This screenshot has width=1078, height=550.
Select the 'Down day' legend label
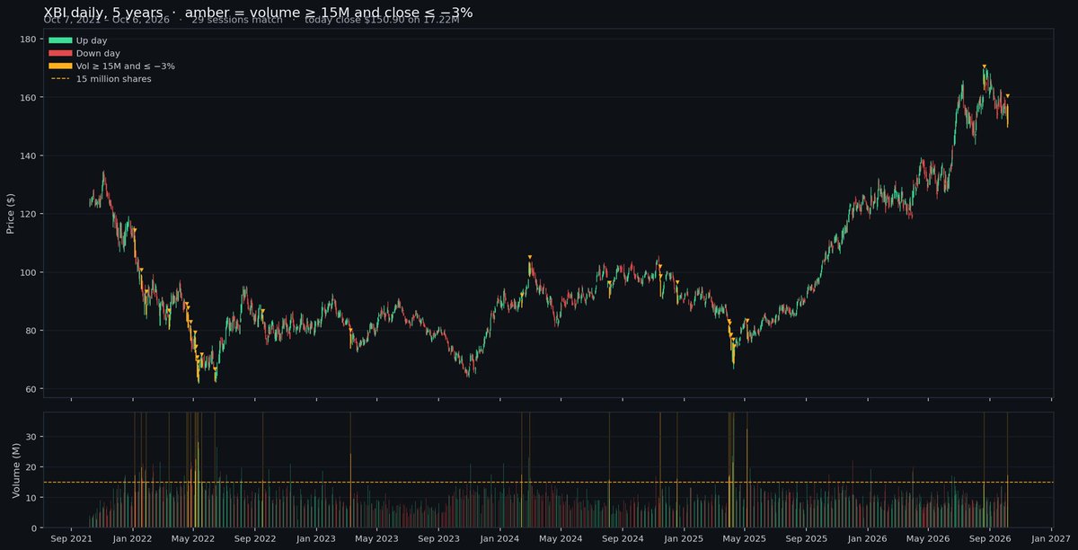pyautogui.click(x=98, y=53)
